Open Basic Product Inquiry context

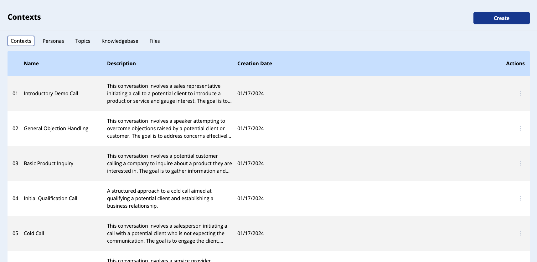click(49, 163)
